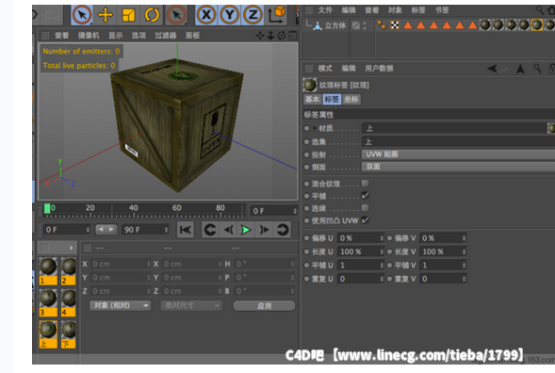Image resolution: width=555 pixels, height=373 pixels.
Task: Click highlighted texture tag on 立方体
Action: coord(536,24)
